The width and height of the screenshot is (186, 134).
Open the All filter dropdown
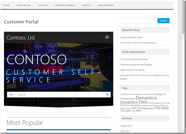click(x=12, y=95)
